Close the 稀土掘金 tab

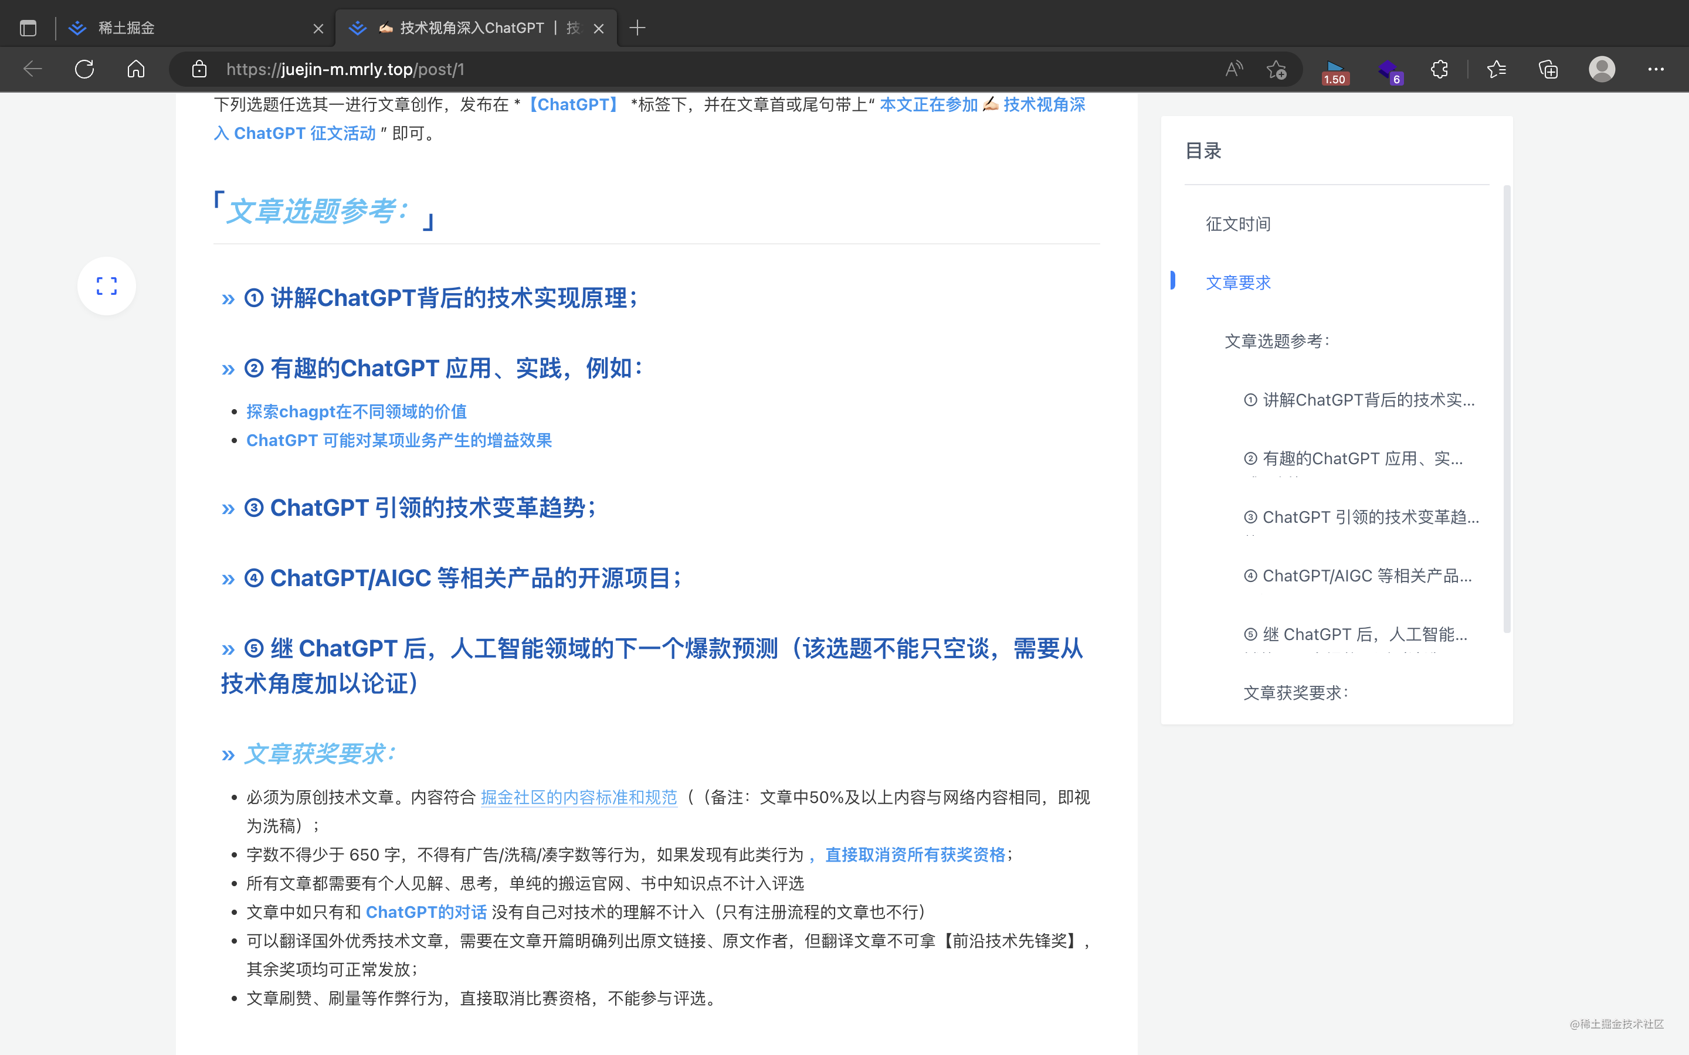tap(318, 29)
